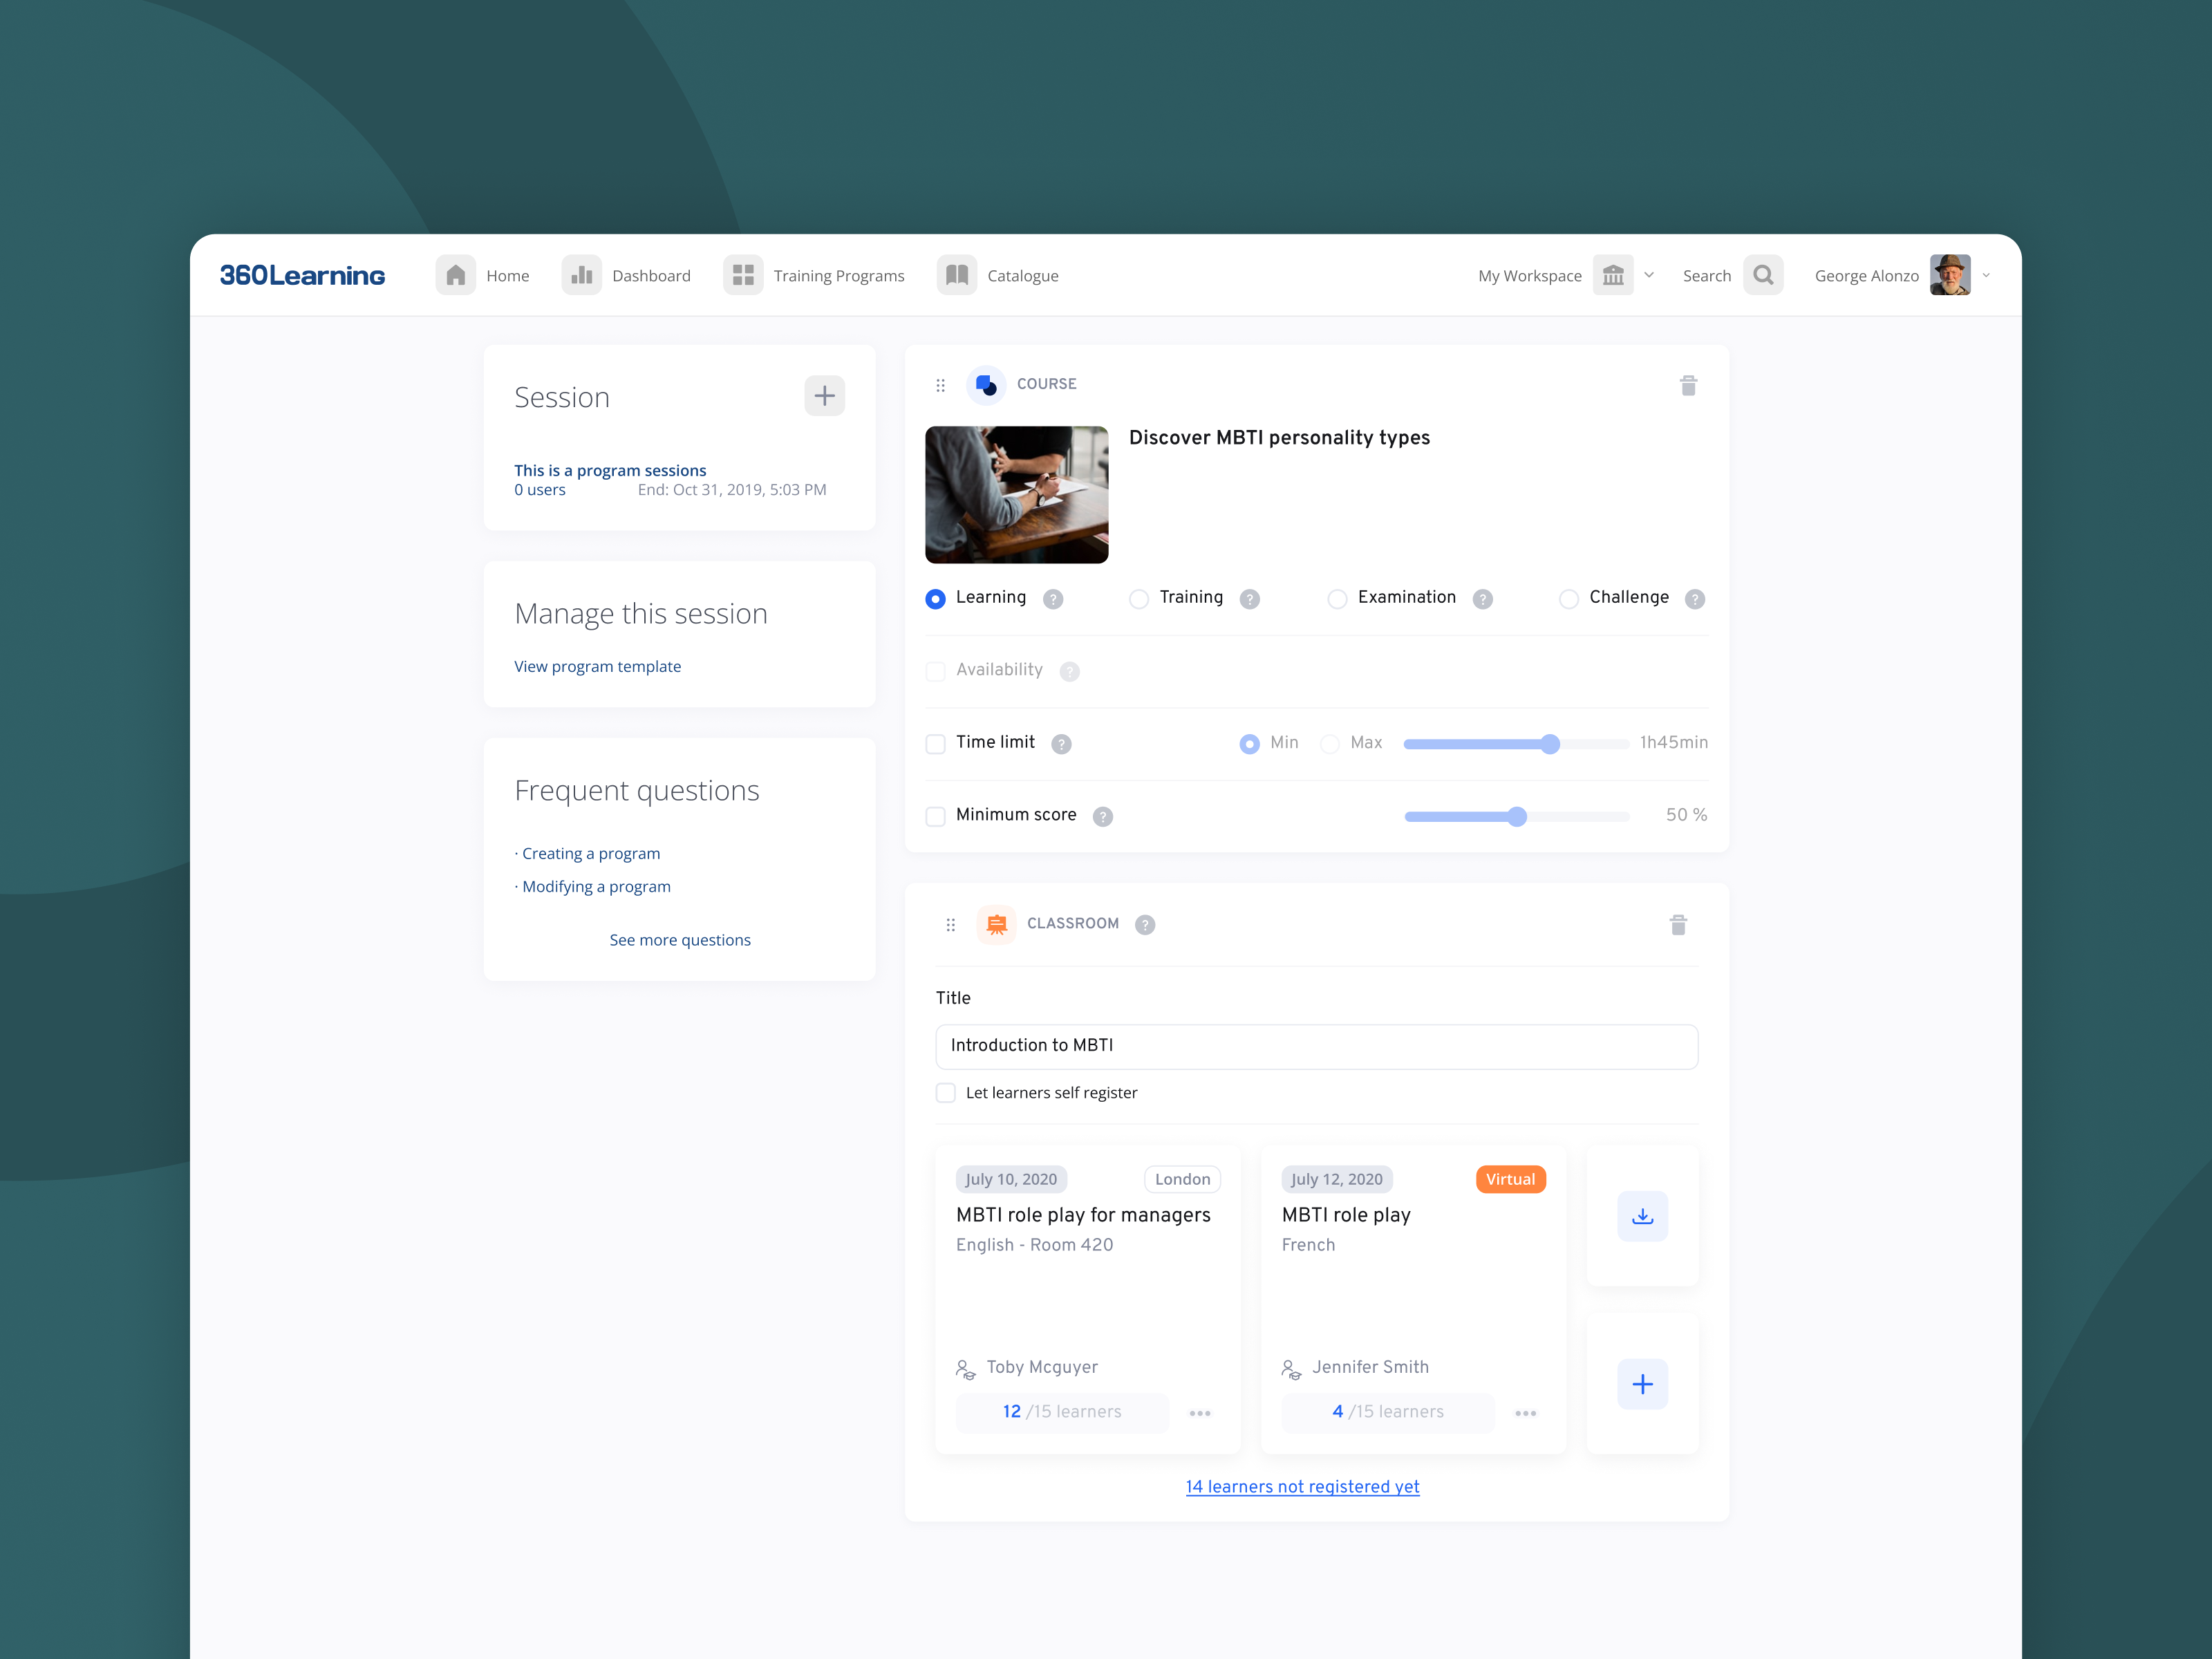Click the Dashboard bar-chart icon
This screenshot has width=2212, height=1659.
[x=581, y=274]
